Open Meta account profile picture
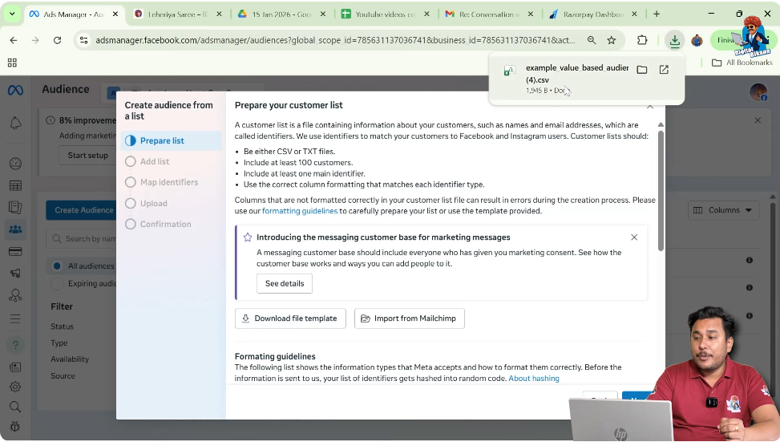The image size is (780, 442). (x=758, y=91)
